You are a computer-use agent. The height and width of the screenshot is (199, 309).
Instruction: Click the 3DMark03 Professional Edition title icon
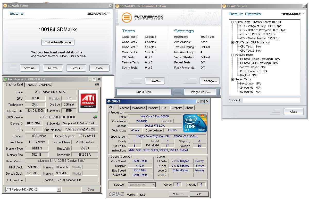117,6
